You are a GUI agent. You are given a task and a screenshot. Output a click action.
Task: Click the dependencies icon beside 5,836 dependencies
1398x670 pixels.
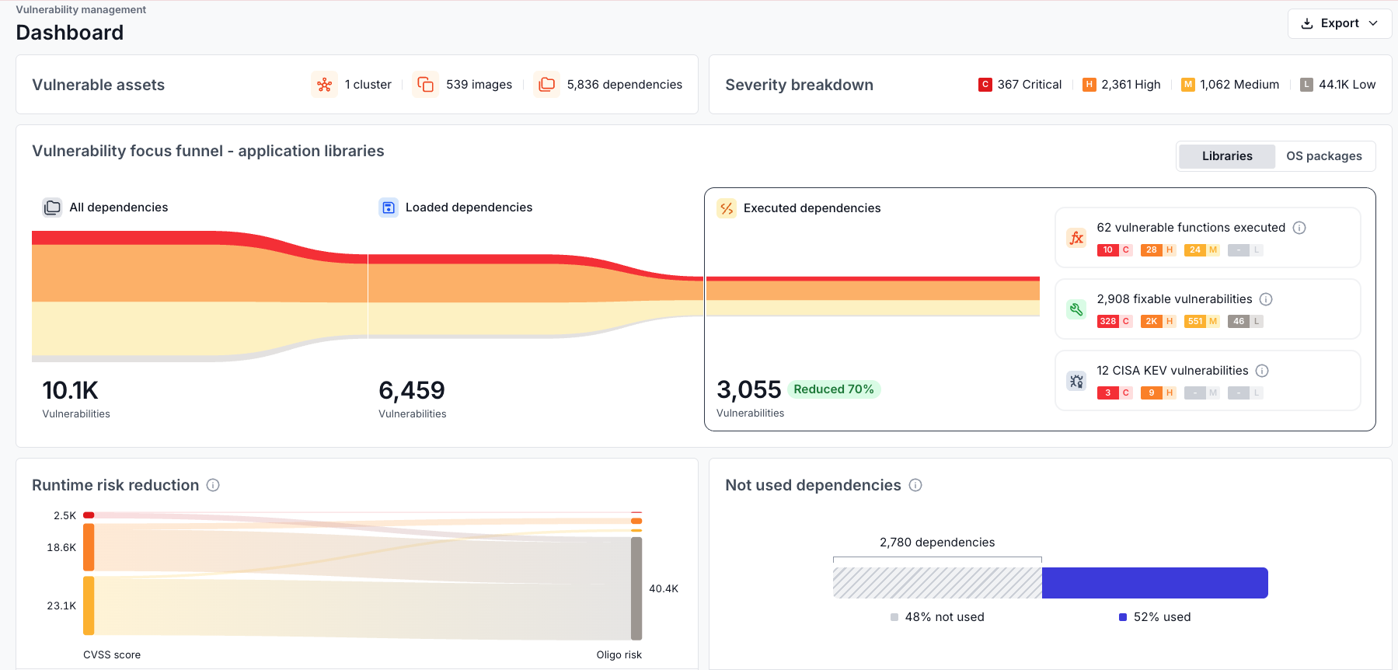click(x=546, y=85)
